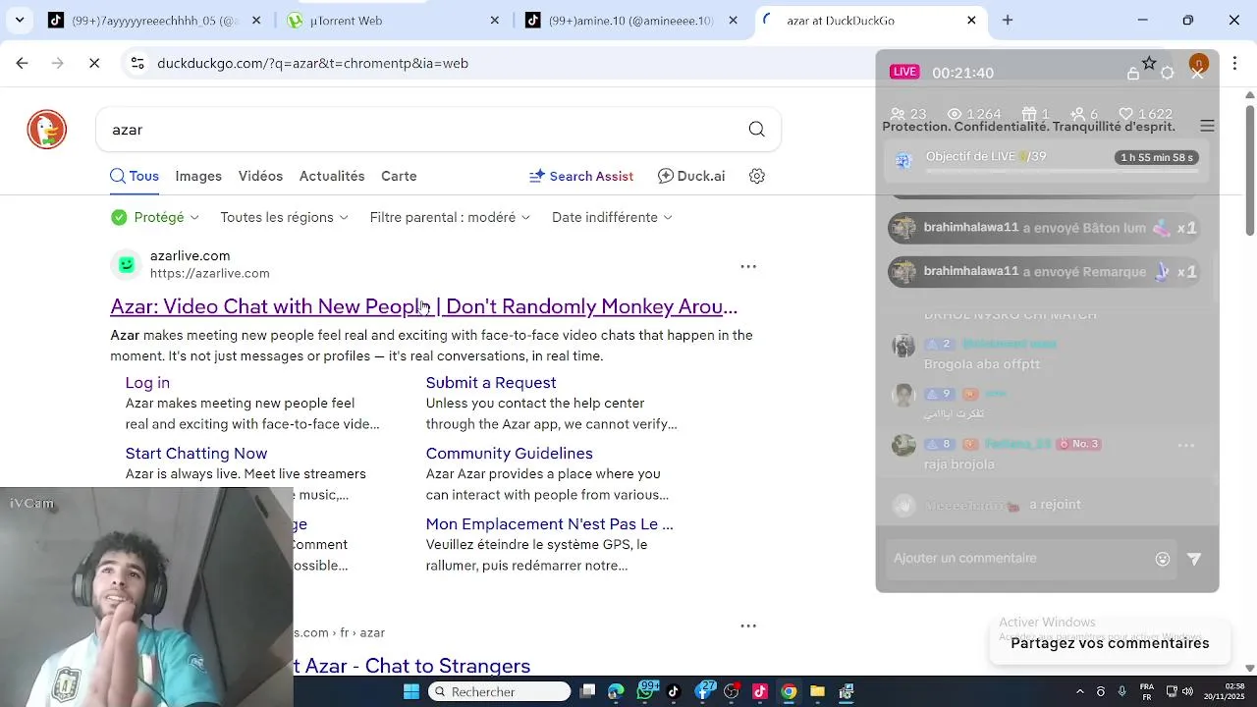
Task: Click the lock icon in LIVE panel
Action: (x=1133, y=74)
